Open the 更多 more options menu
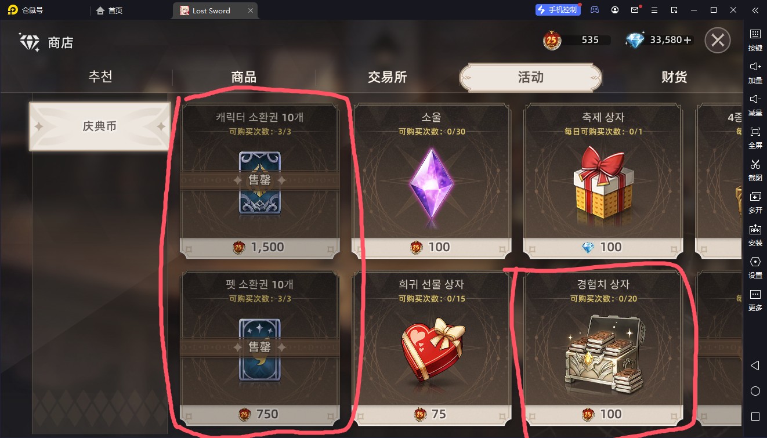Image resolution: width=767 pixels, height=438 pixels. 755,300
